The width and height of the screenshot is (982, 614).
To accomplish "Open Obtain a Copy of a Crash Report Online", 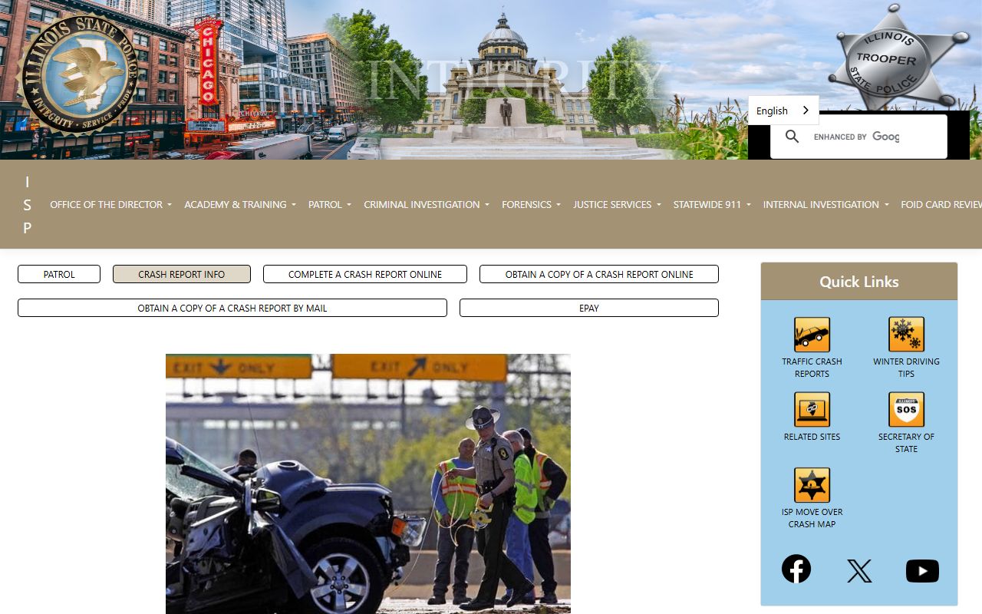I will pos(599,274).
